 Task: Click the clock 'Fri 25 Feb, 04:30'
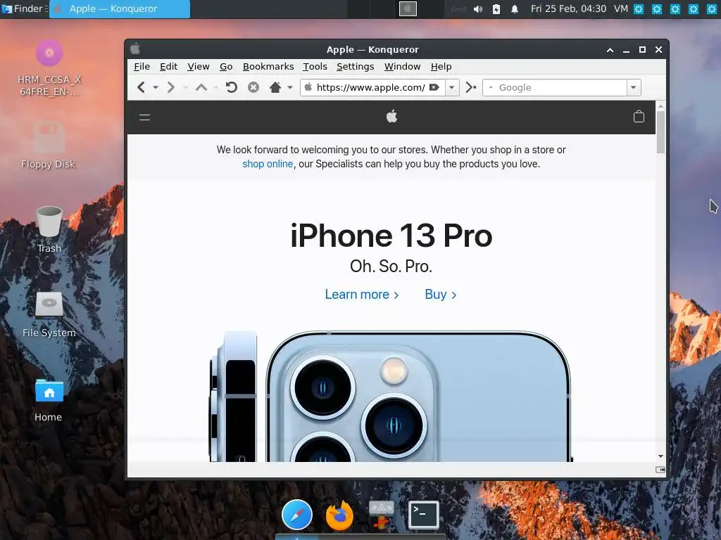pyautogui.click(x=568, y=8)
